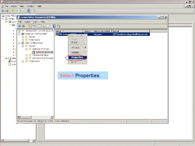This screenshot has width=195, height=146.
Task: Collapse the User Configuration tree node
Action: tap(19, 43)
